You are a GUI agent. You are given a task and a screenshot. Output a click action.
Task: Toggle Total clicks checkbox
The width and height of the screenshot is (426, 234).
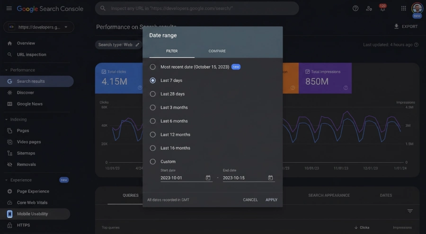(104, 72)
